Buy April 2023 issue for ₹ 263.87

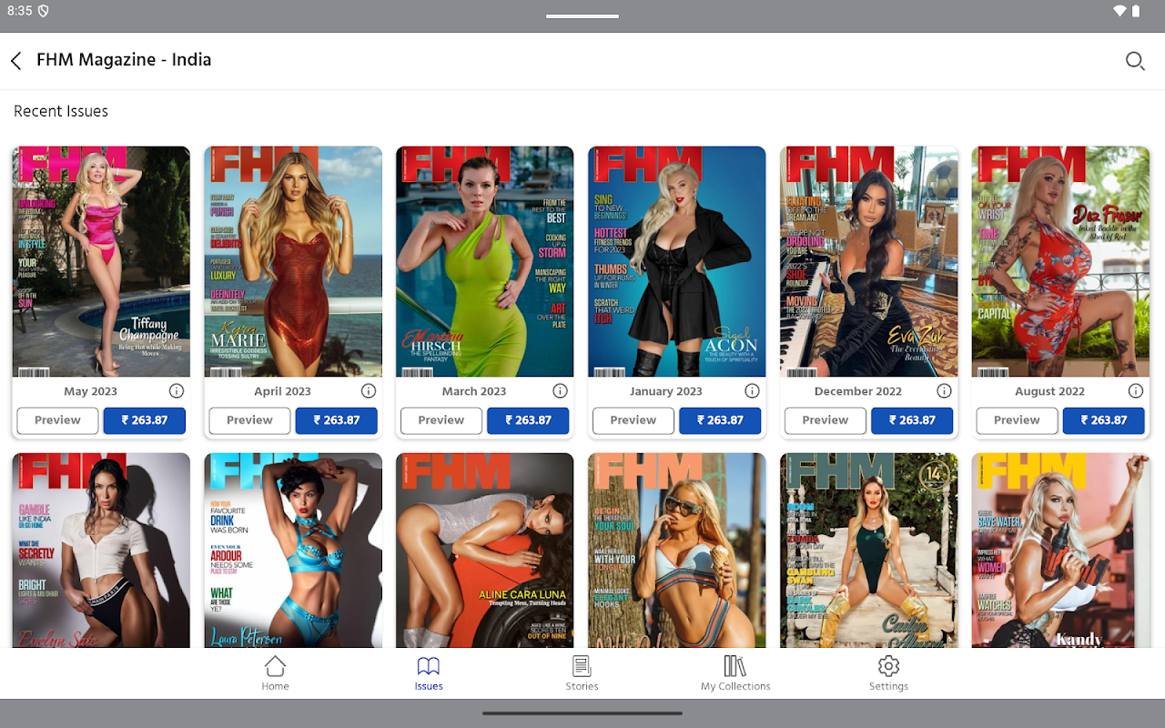click(x=337, y=420)
